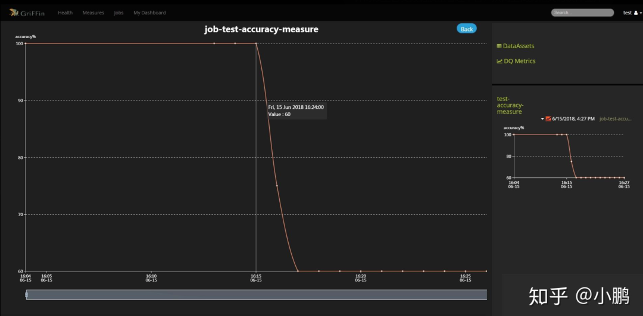Viewport: 643px width, 316px height.
Task: Open the job-test-accu... link in sidebar
Action: coord(615,119)
